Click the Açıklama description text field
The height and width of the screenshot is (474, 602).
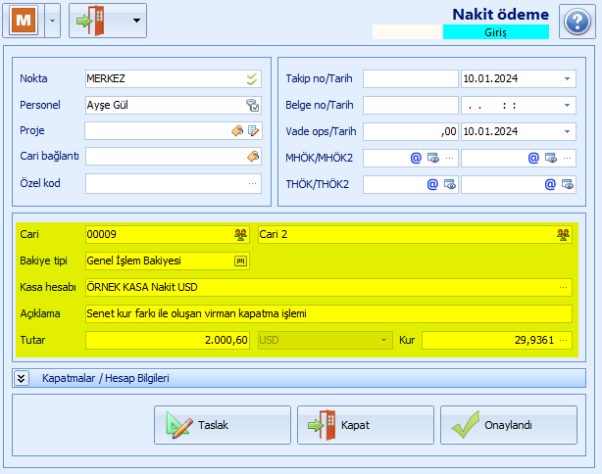pos(328,313)
